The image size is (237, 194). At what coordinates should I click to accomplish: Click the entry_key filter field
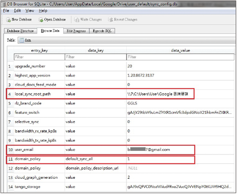coord(39,57)
